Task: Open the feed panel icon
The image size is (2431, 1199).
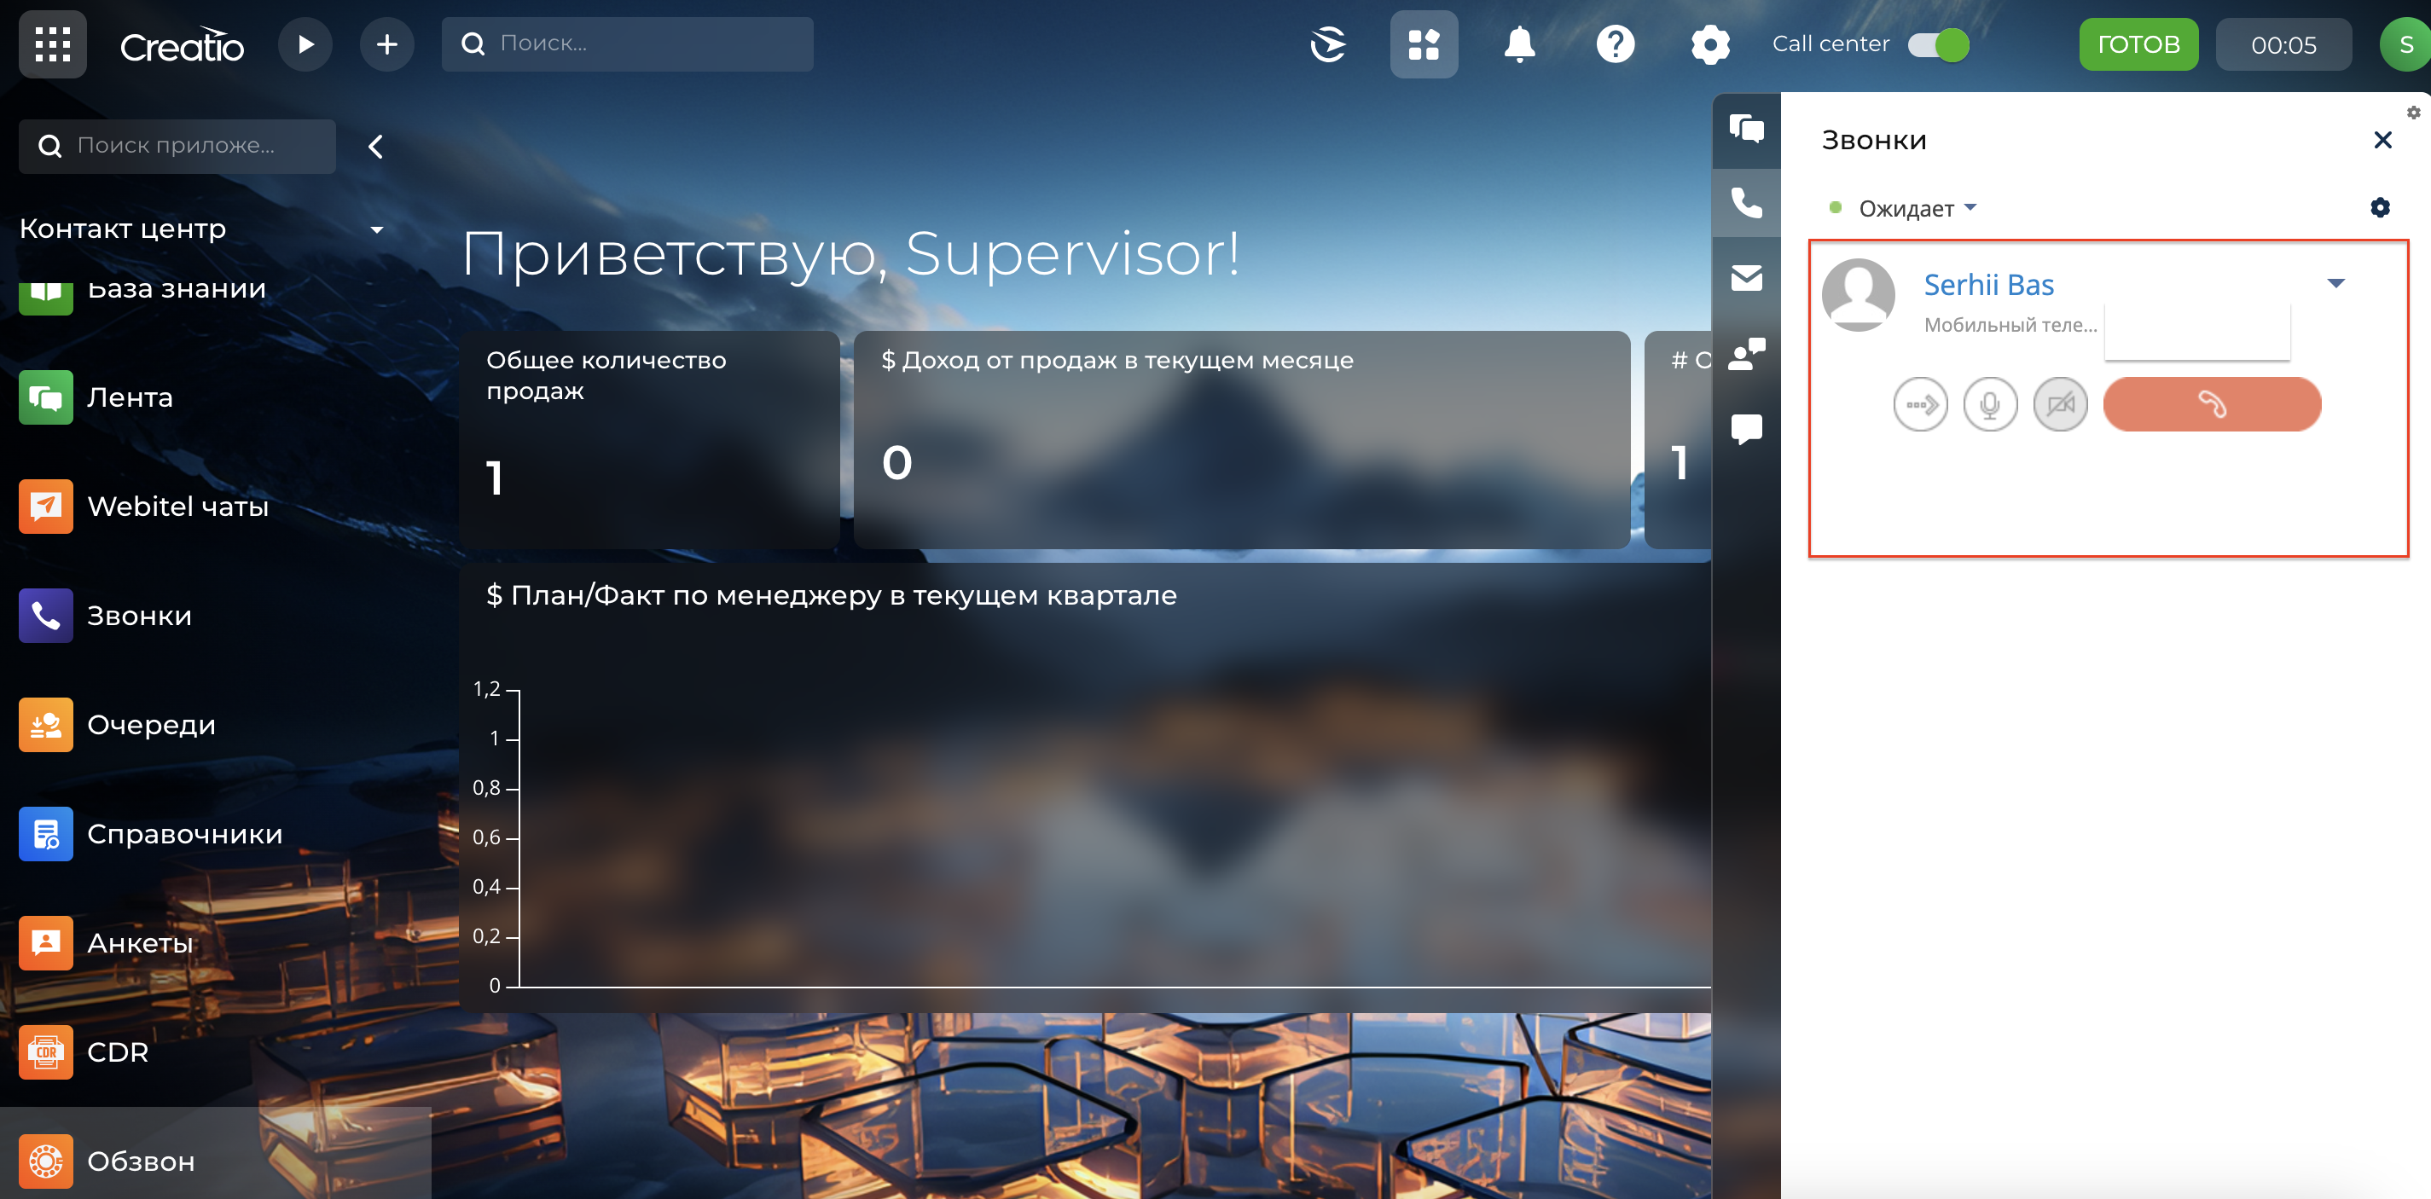Action: (x=1746, y=128)
